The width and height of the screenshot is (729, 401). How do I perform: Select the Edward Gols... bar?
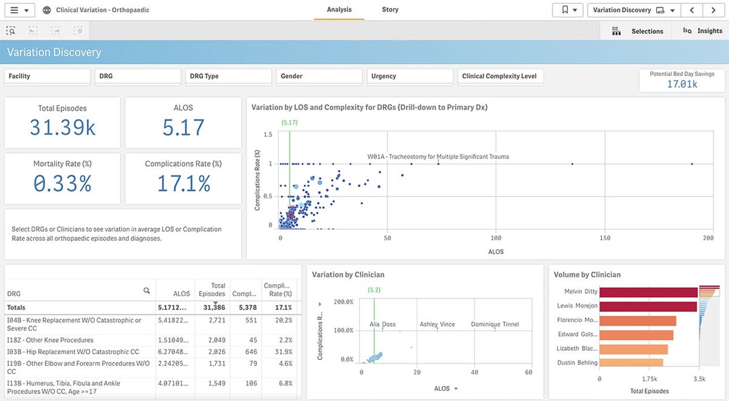point(637,335)
